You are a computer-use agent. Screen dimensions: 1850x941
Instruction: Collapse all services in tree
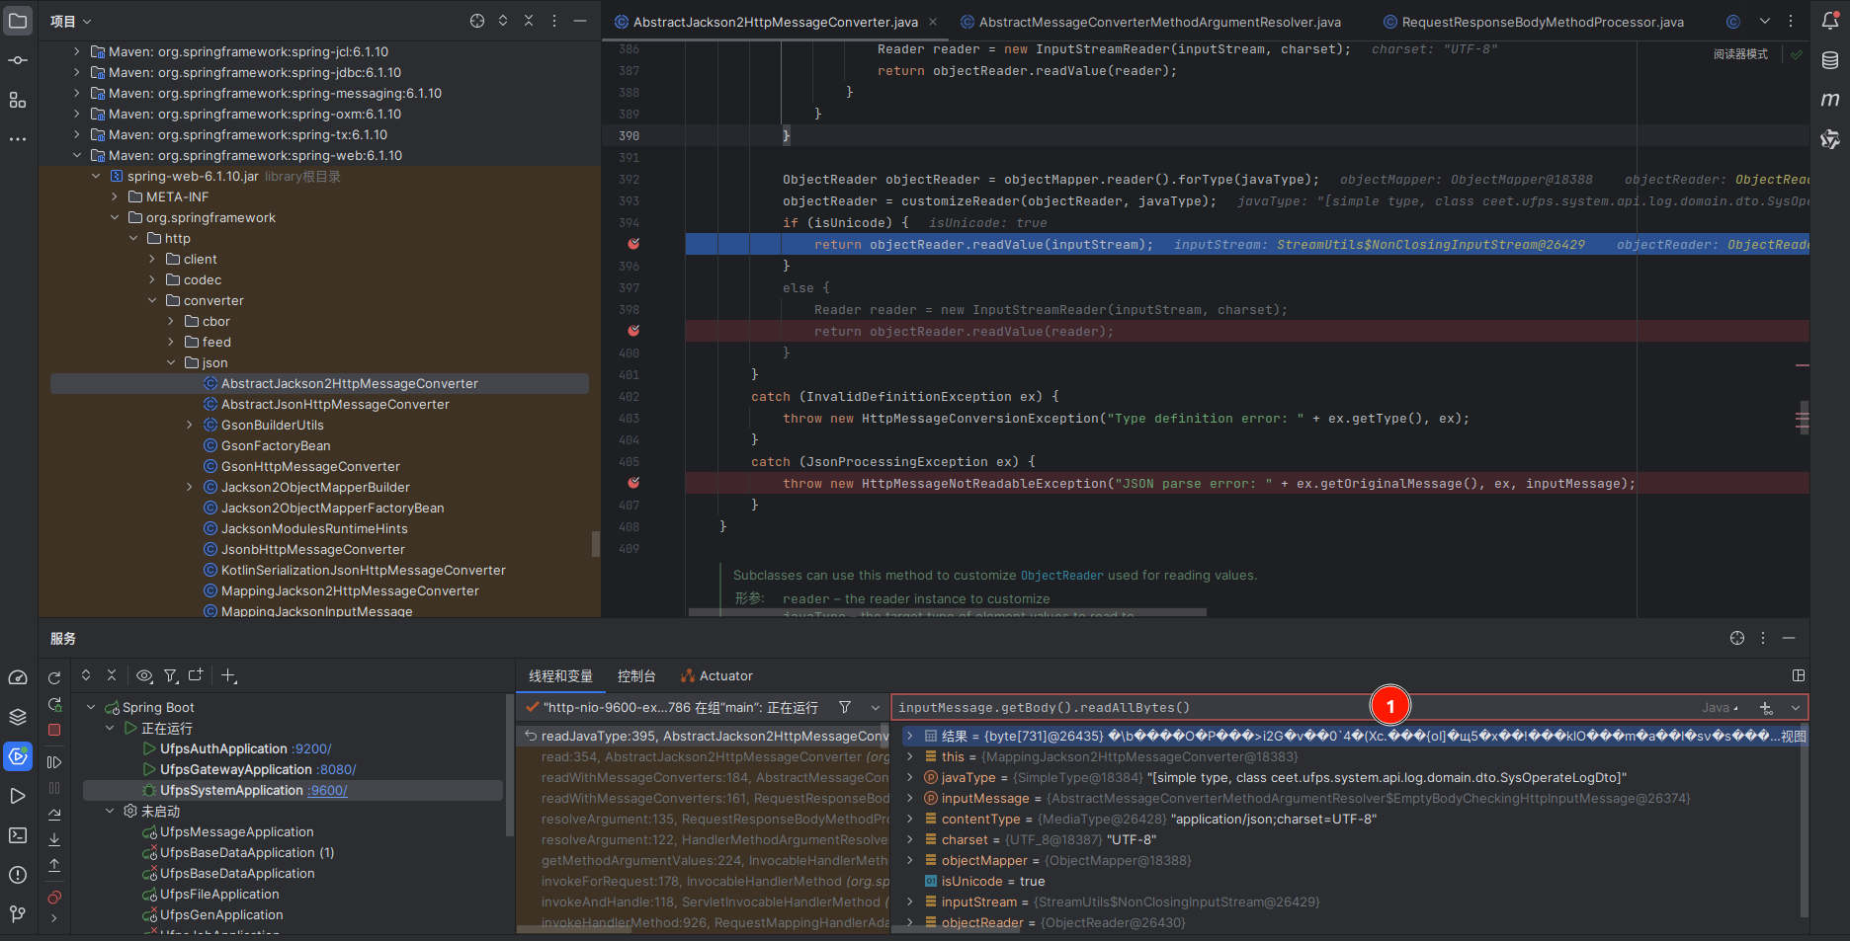[112, 675]
